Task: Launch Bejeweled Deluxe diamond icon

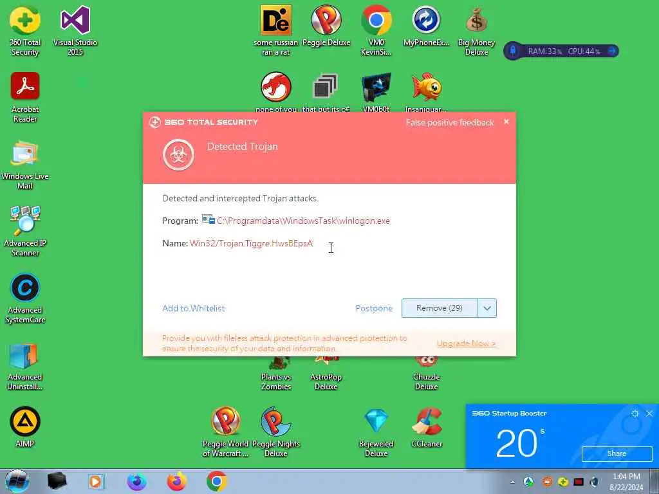Action: tap(376, 432)
